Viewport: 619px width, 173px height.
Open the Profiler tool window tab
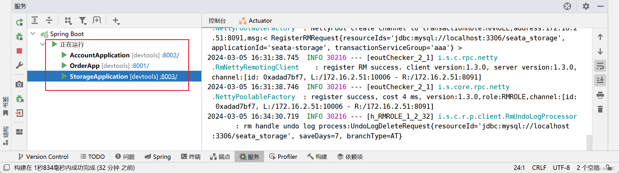[283, 157]
